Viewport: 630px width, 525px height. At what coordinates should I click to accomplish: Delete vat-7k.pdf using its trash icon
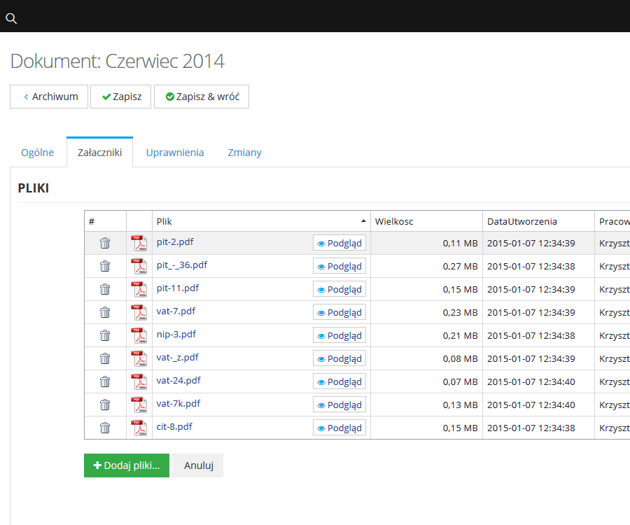105,405
